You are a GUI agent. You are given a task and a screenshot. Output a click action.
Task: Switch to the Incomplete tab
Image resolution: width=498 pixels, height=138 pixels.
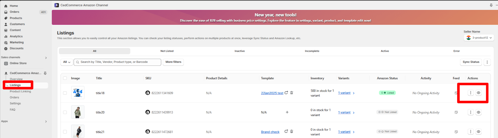(312, 51)
